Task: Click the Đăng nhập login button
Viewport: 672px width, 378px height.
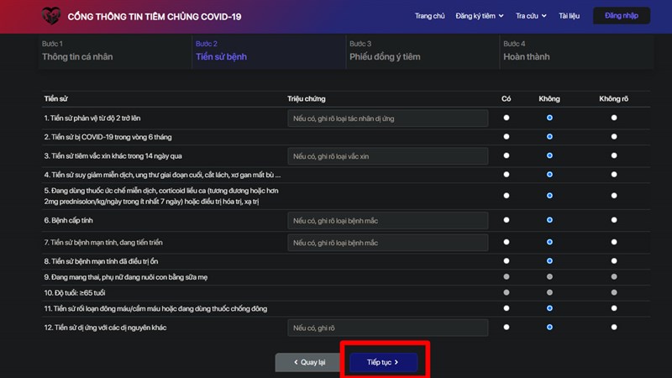Action: point(622,16)
